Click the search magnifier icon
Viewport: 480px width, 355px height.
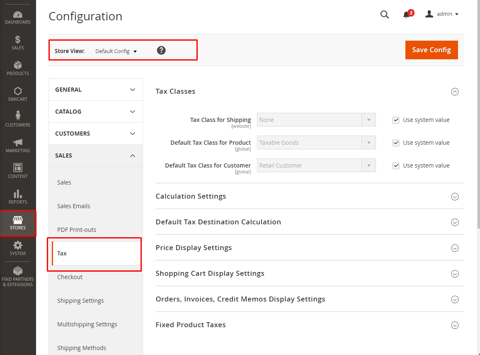[x=385, y=15]
